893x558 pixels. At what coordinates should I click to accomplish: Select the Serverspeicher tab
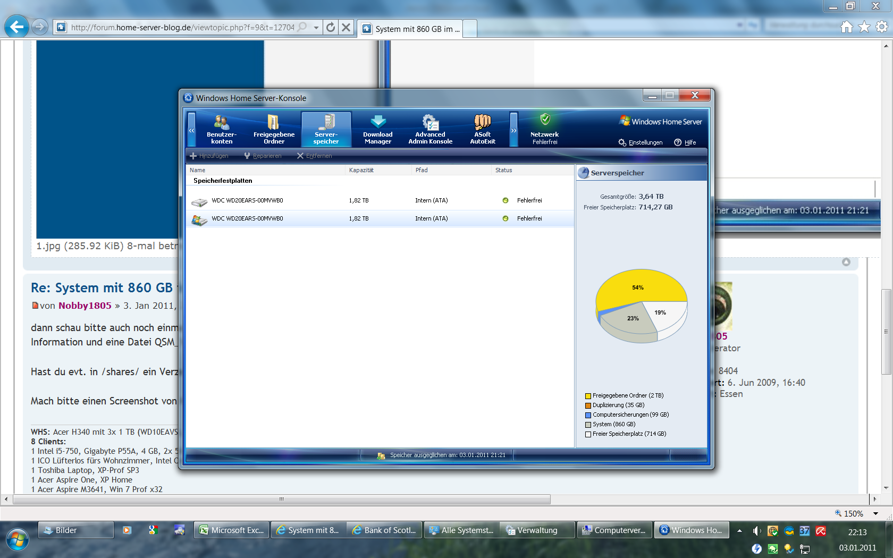pos(326,129)
